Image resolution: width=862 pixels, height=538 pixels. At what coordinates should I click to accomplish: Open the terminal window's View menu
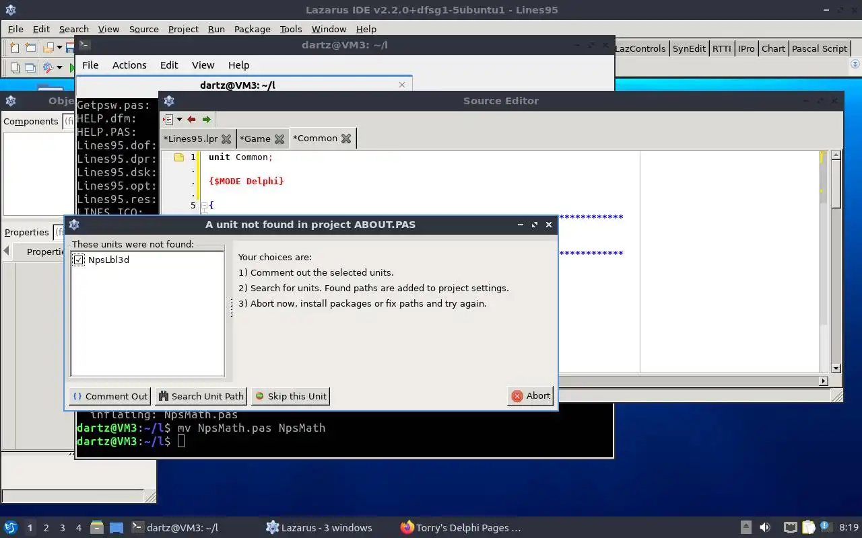coord(203,65)
